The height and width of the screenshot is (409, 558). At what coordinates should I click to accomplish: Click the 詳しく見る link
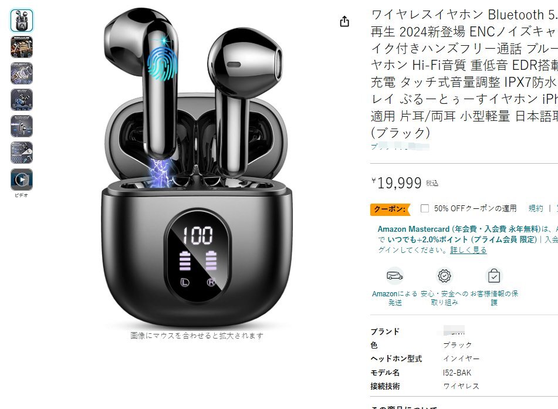[468, 250]
